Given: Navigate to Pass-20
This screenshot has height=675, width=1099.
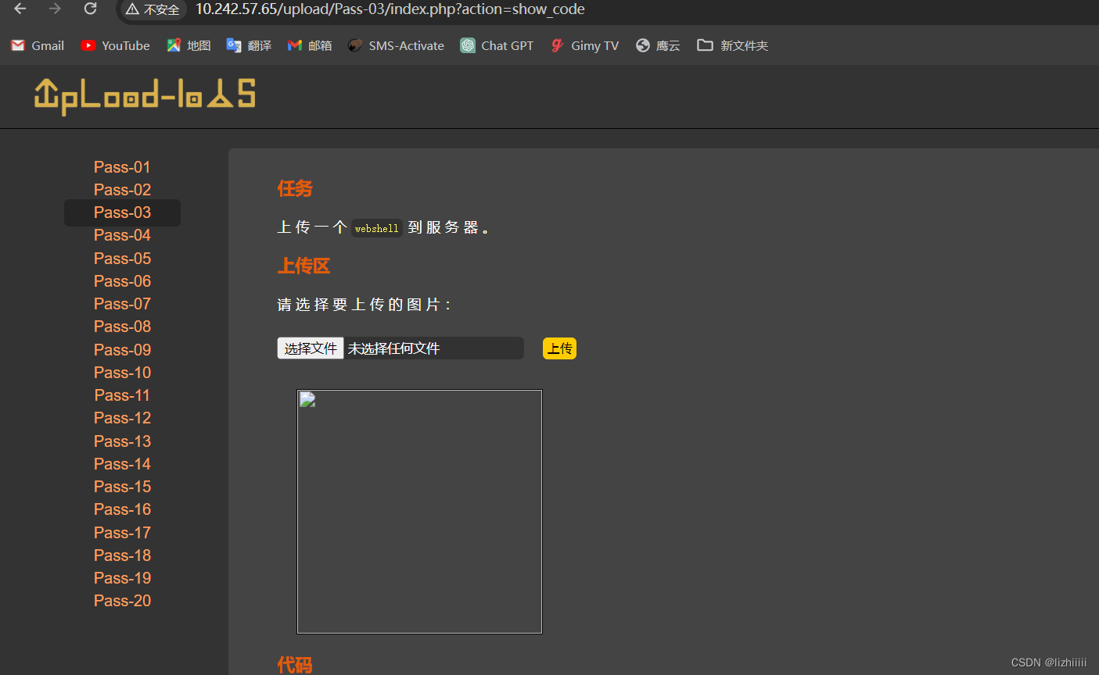Looking at the screenshot, I should click(x=122, y=601).
